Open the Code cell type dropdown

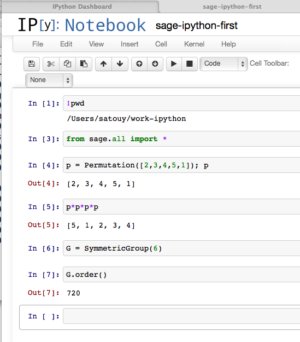pyautogui.click(x=223, y=64)
